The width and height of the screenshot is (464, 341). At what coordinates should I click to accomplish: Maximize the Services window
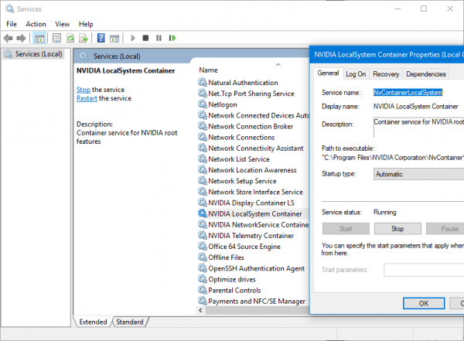(424, 9)
